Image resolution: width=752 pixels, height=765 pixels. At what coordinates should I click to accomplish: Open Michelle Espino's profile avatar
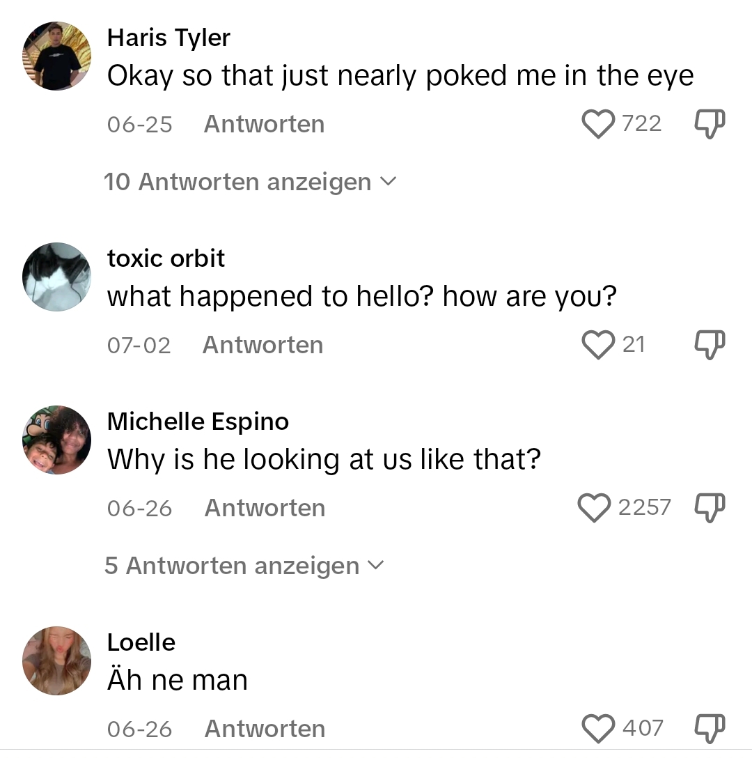click(56, 440)
